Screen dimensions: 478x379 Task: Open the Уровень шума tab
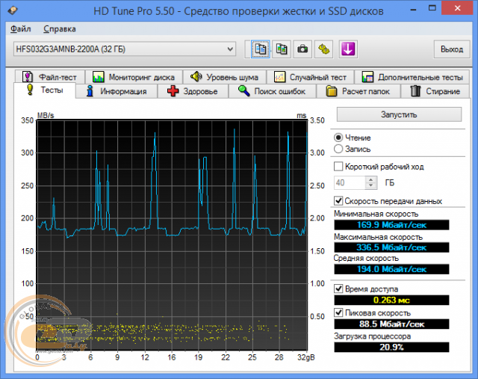pos(224,77)
